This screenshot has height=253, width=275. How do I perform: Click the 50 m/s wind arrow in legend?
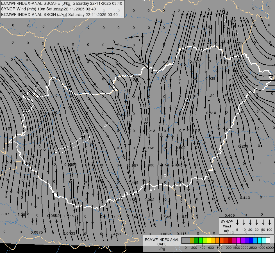(x=263, y=222)
